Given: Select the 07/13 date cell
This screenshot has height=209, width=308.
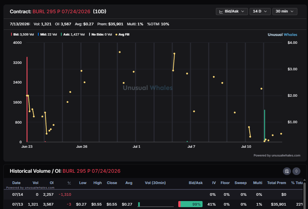Looking at the screenshot, I should [x=18, y=204].
